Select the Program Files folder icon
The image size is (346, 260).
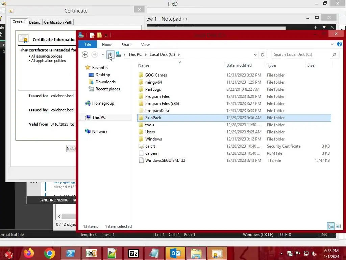141,96
